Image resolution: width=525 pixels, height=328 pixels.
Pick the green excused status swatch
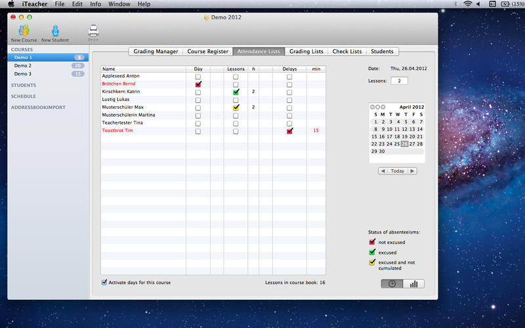[x=372, y=252]
